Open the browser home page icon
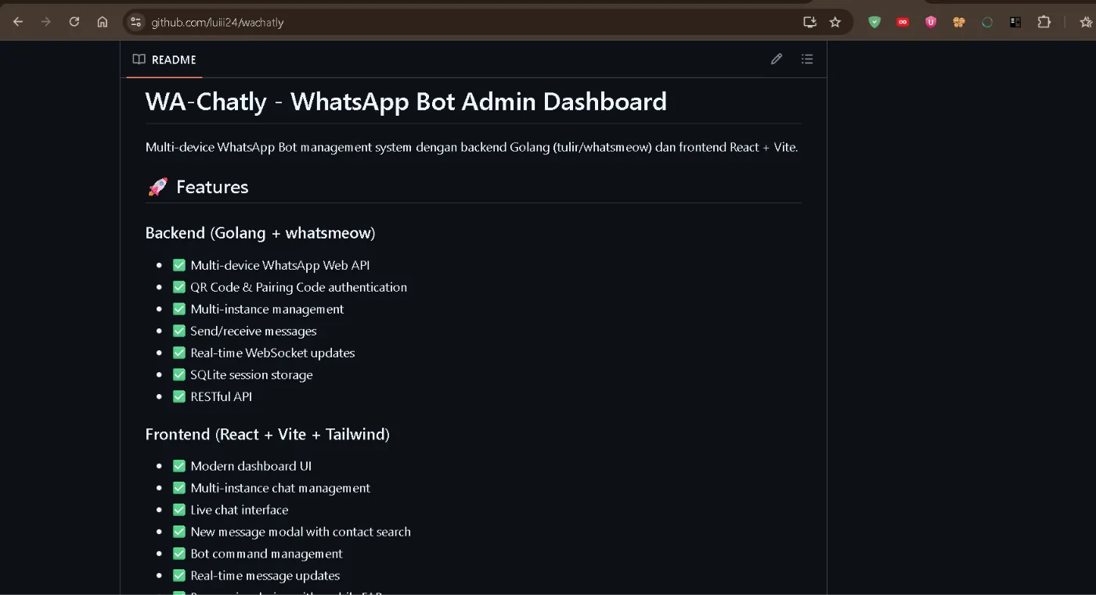Image resolution: width=1096 pixels, height=595 pixels. point(103,22)
